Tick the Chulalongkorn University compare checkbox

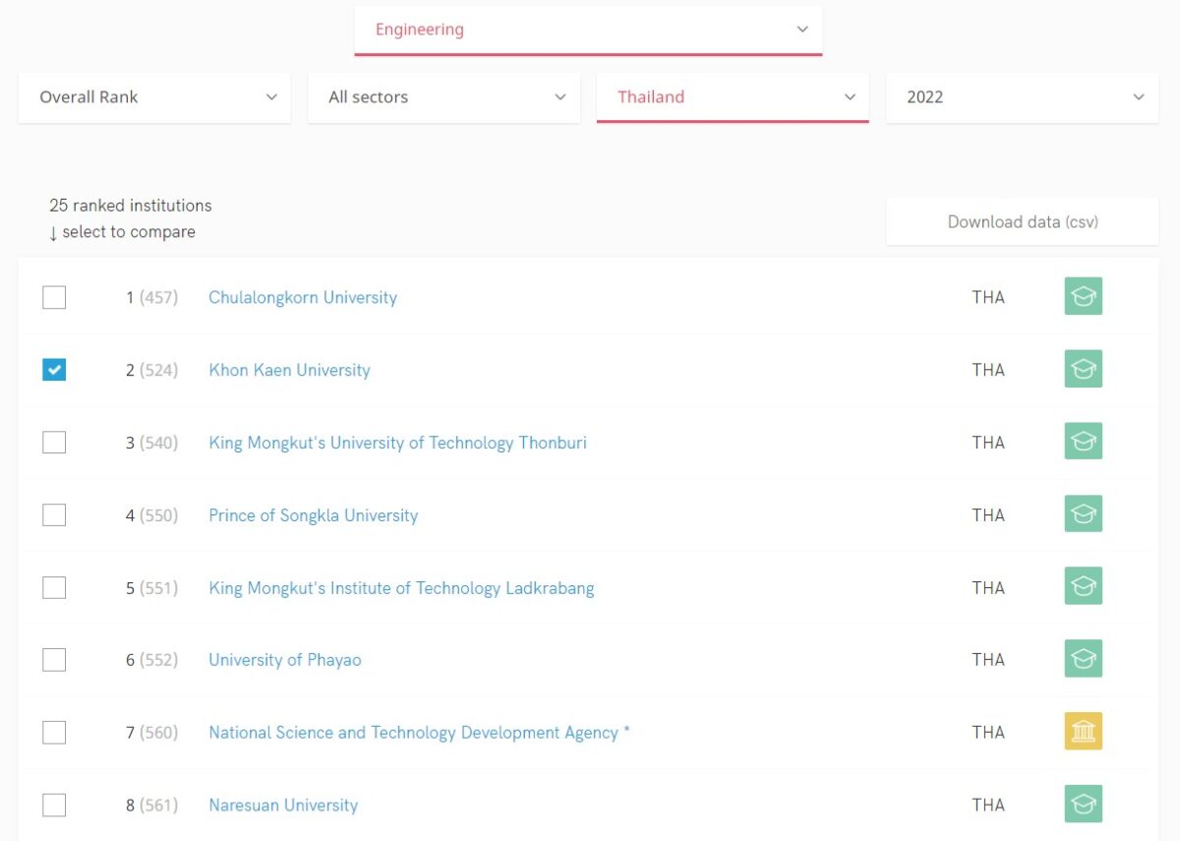pyautogui.click(x=54, y=297)
